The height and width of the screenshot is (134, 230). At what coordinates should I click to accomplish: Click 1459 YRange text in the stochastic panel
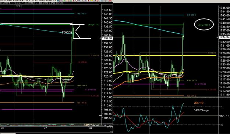(201, 110)
